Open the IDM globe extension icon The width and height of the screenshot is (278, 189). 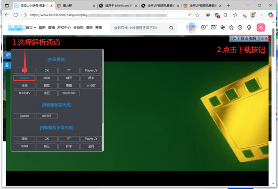[x=208, y=15]
